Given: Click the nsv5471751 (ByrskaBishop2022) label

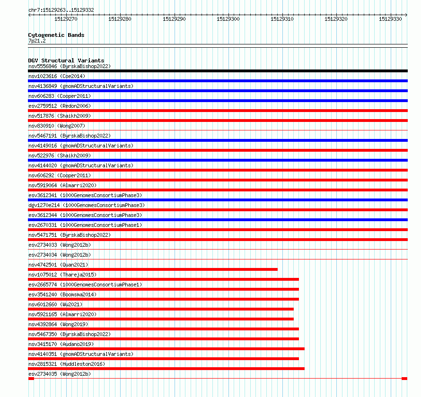Looking at the screenshot, I should click(70, 235).
